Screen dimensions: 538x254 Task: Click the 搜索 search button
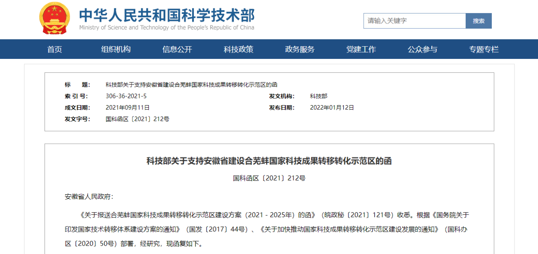[478, 21]
